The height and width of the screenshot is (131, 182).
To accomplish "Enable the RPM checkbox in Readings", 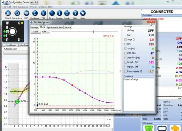I will (x=126, y=44).
